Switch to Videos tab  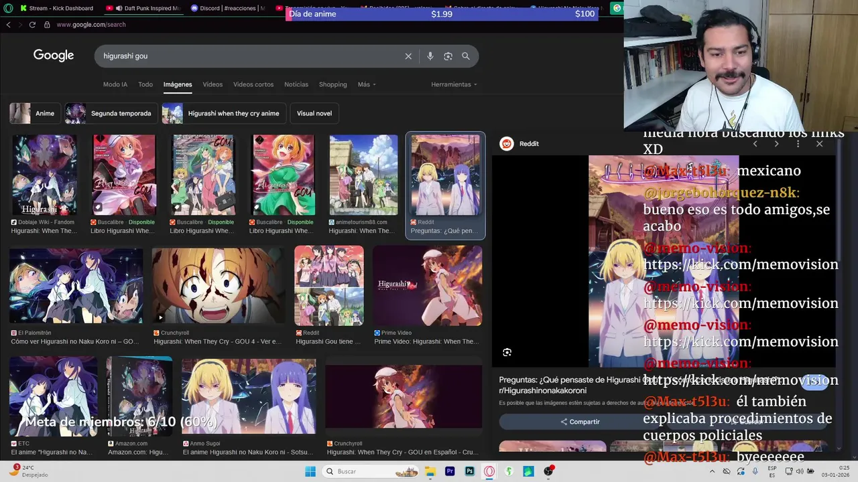point(212,84)
